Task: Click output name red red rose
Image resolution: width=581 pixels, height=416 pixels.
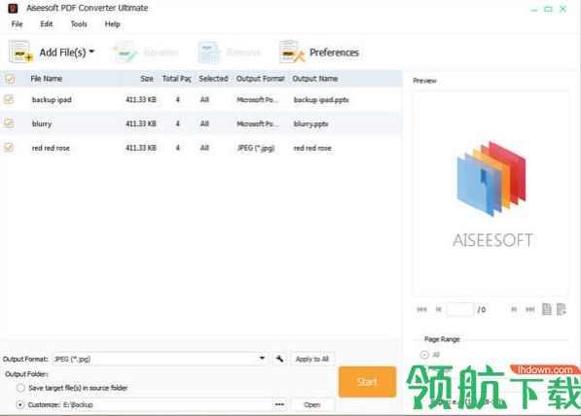Action: click(312, 148)
